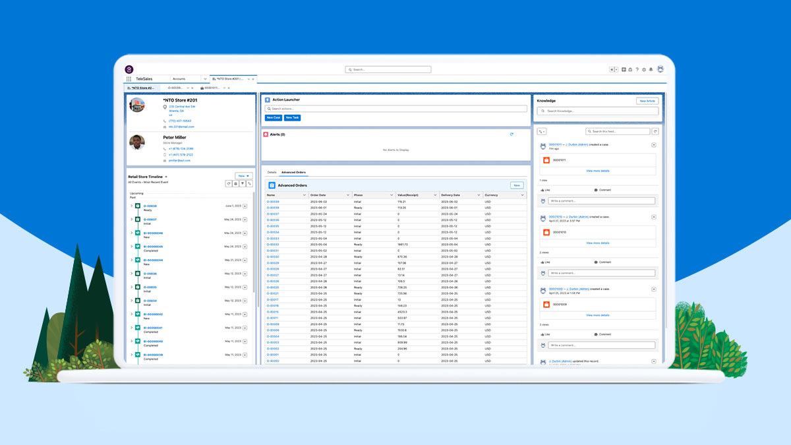Open the New Article button in Knowledge
This screenshot has height=445, width=791.
pos(647,100)
